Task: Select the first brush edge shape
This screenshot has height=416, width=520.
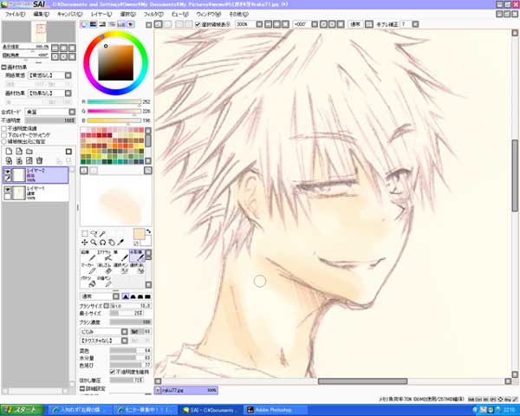Action: 126,296
